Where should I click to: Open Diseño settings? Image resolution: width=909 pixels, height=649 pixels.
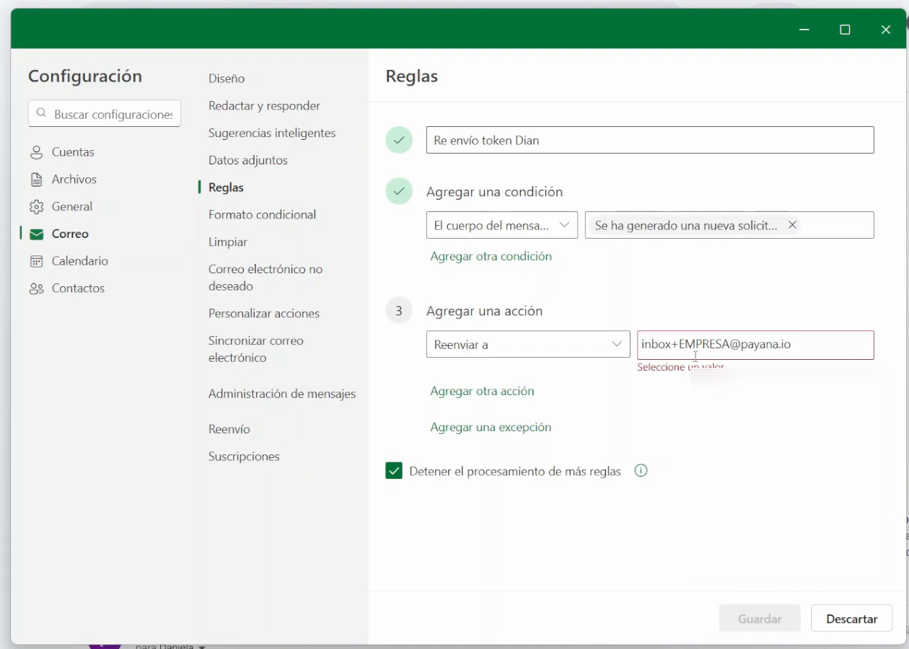tap(227, 79)
